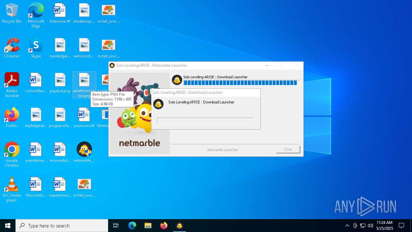Open File Explorer from the taskbar

click(x=148, y=226)
